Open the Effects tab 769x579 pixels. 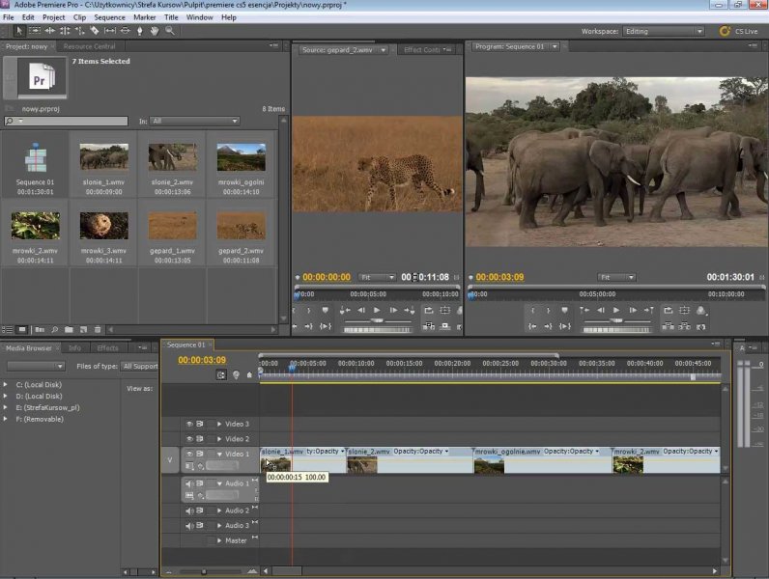pos(107,347)
